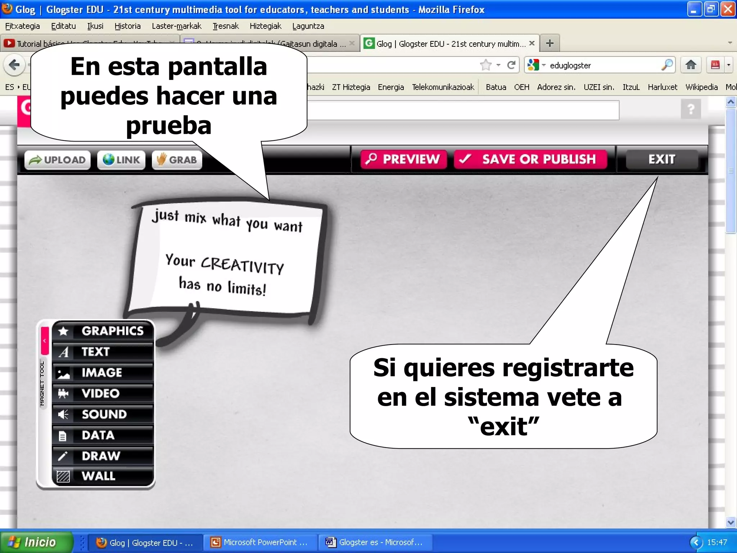Open the add-on icon dropdown arrow
This screenshot has height=553, width=737.
click(x=729, y=65)
